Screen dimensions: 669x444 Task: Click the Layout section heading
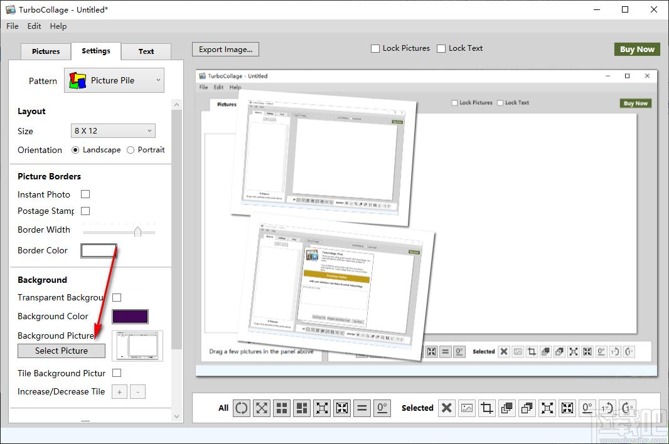[x=31, y=112]
